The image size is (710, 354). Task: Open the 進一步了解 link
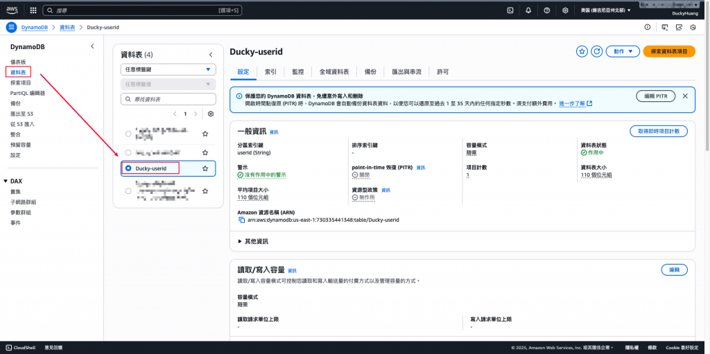pyautogui.click(x=575, y=104)
